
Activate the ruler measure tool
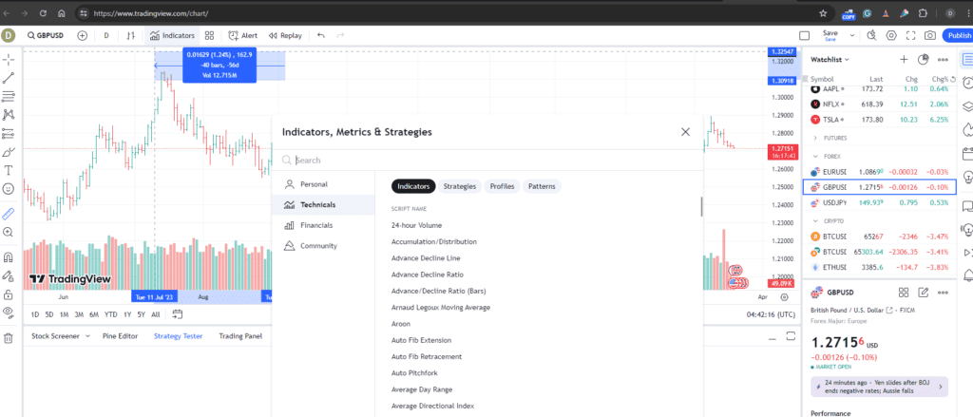coord(9,214)
